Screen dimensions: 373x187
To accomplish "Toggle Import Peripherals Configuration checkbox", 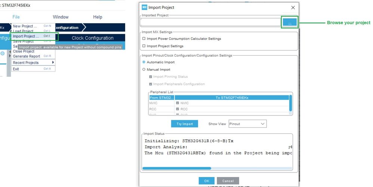I will tap(150, 84).
